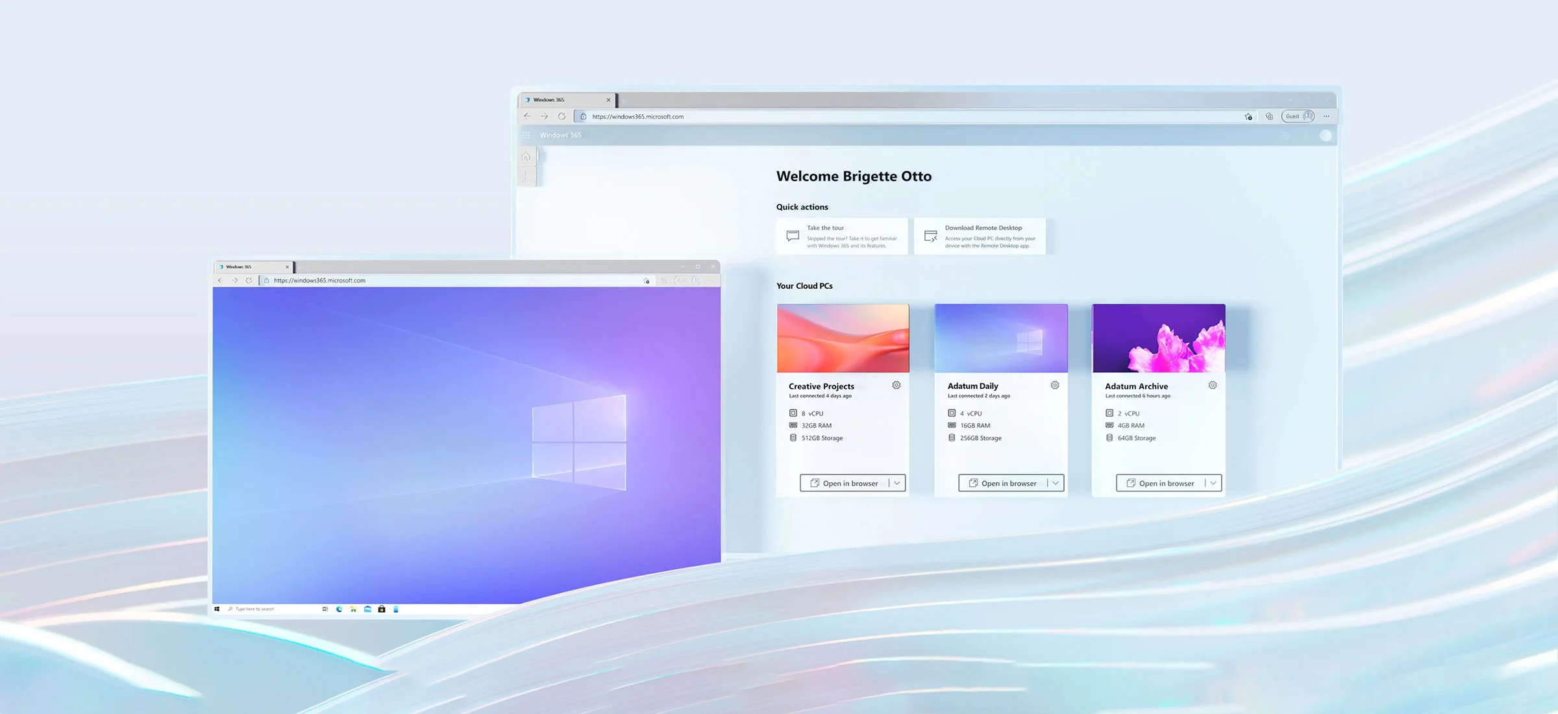This screenshot has height=714, width=1558.
Task: Expand the Adatum Archive open options dropdown arrow
Action: 1213,483
